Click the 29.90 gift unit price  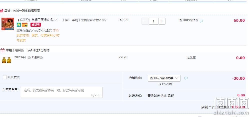click(123, 57)
